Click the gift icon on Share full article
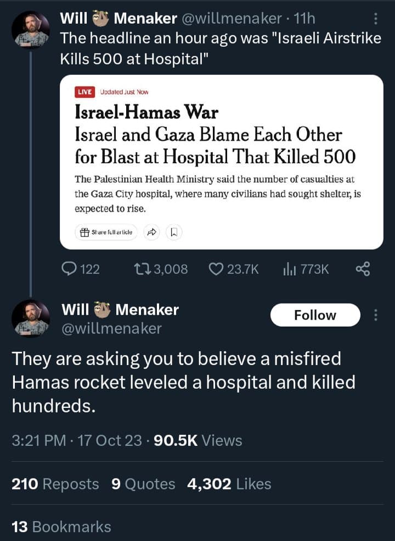Image resolution: width=395 pixels, height=541 pixels. pos(85,233)
